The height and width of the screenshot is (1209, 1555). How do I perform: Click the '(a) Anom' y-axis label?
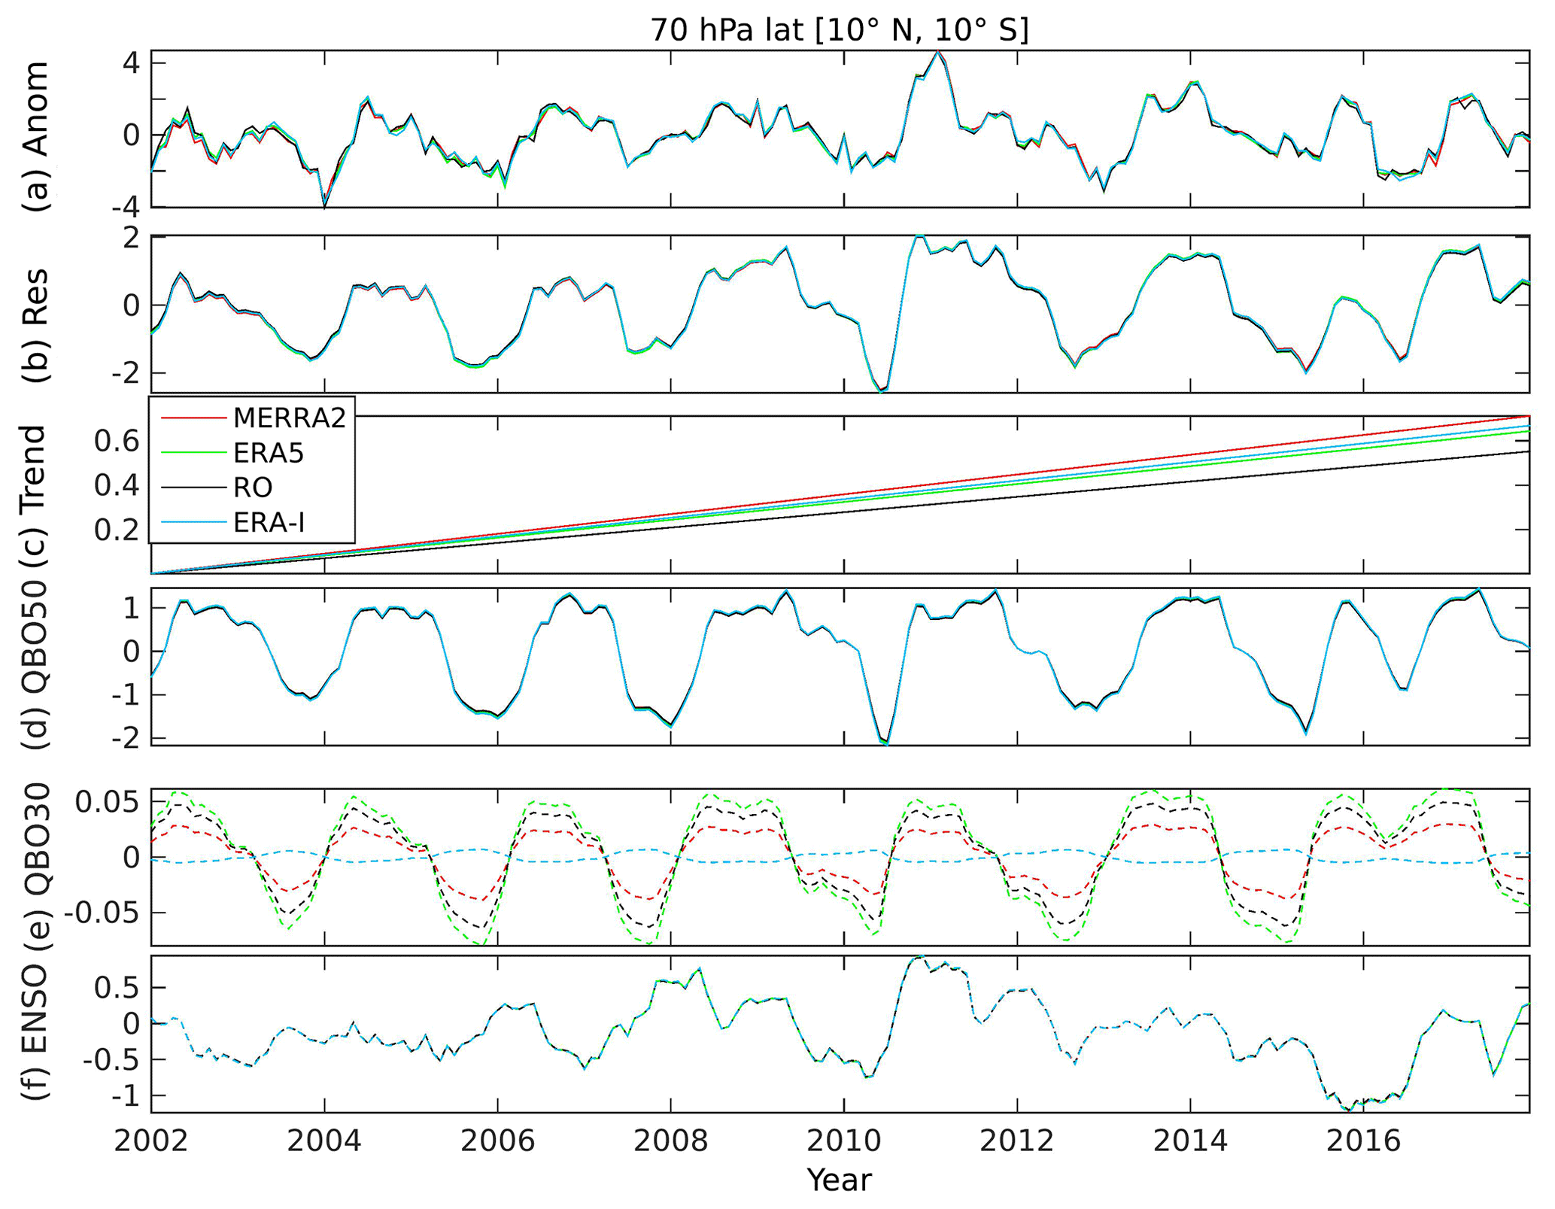[35, 135]
